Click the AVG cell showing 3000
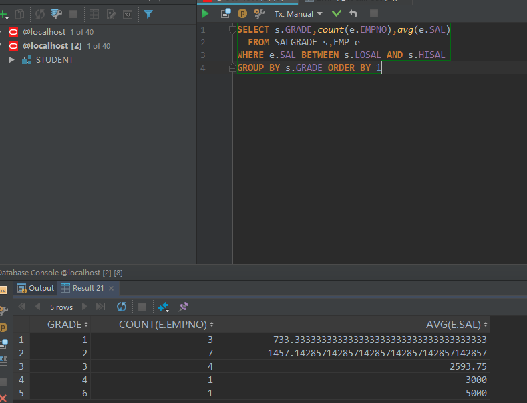Screen dimensions: 527x403 (x=353, y=380)
